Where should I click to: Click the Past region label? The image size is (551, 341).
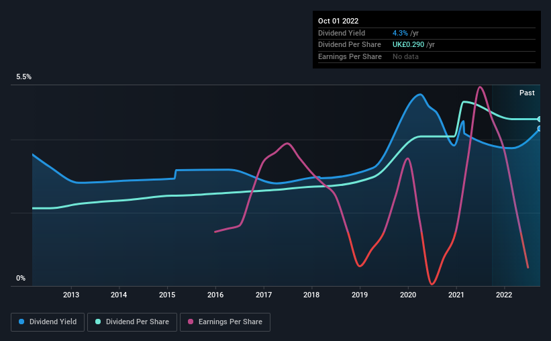point(527,93)
